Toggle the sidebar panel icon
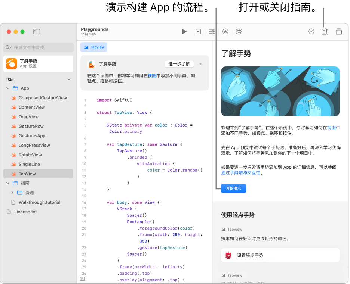 [37, 32]
